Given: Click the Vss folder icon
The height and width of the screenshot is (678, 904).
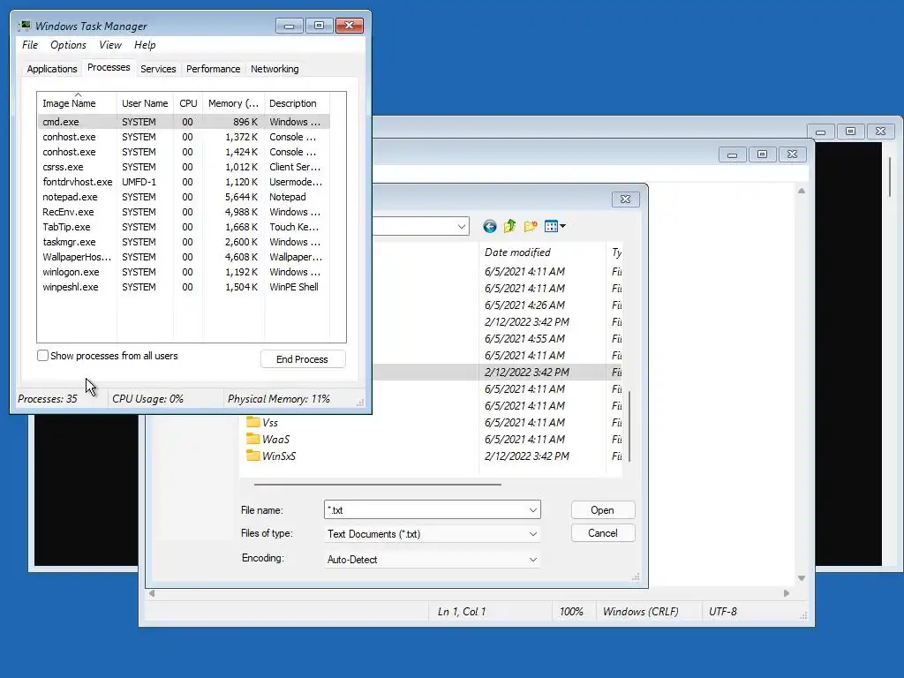Looking at the screenshot, I should [x=252, y=422].
